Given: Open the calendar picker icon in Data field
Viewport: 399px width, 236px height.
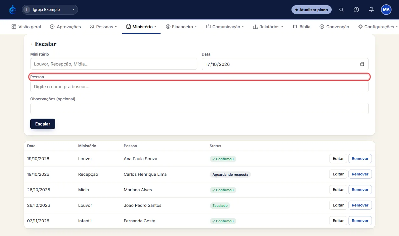Looking at the screenshot, I should click(362, 64).
